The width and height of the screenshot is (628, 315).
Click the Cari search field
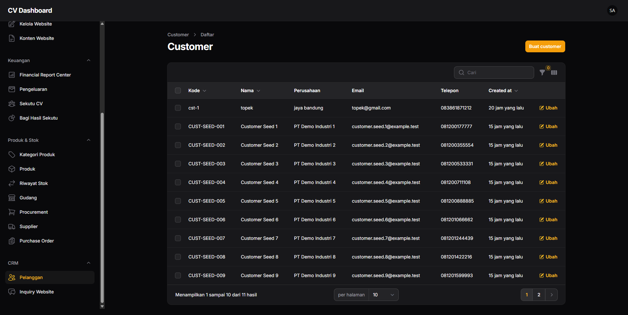[497, 73]
